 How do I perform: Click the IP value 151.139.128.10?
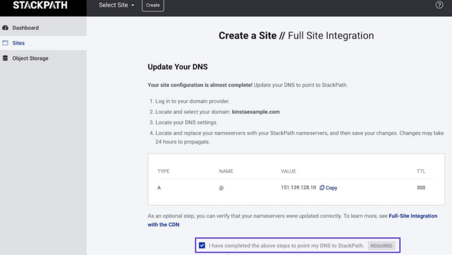tap(298, 188)
